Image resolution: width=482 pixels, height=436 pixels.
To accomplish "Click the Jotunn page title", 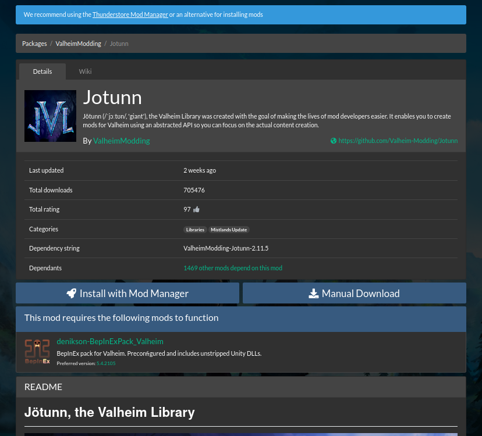I will coord(112,97).
